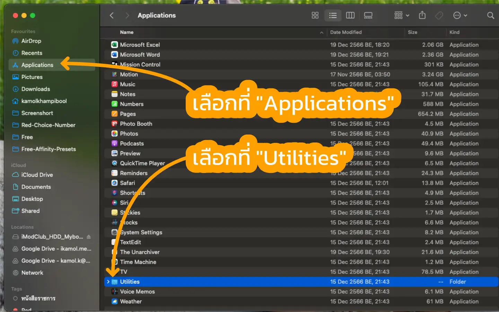Screen dimensions: 499x312
Task: Select the Pages app icon
Action: pos(114,114)
